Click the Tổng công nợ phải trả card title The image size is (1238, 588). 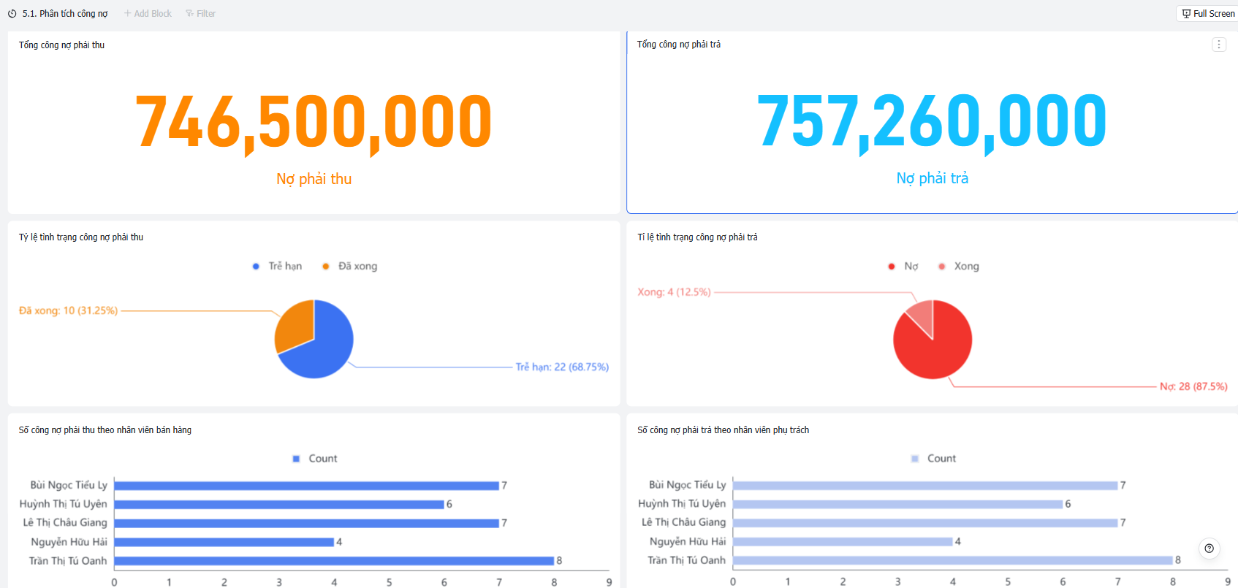click(679, 45)
